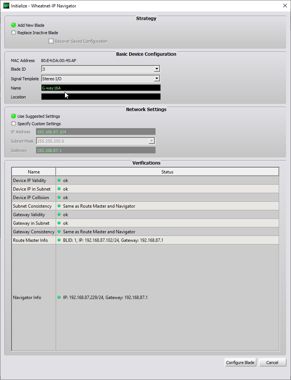The height and width of the screenshot is (380, 291).
Task: Click green status dot for Gateway Validity
Action: [x=59, y=214]
